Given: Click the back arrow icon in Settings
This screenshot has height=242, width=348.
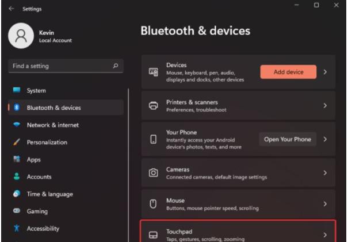Looking at the screenshot, I should [x=11, y=9].
